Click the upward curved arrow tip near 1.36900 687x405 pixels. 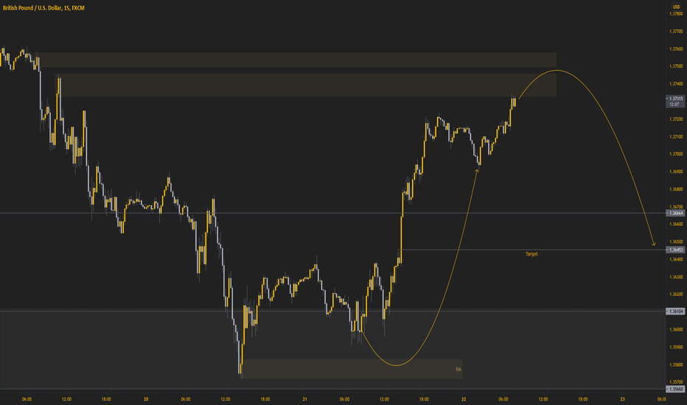point(477,171)
